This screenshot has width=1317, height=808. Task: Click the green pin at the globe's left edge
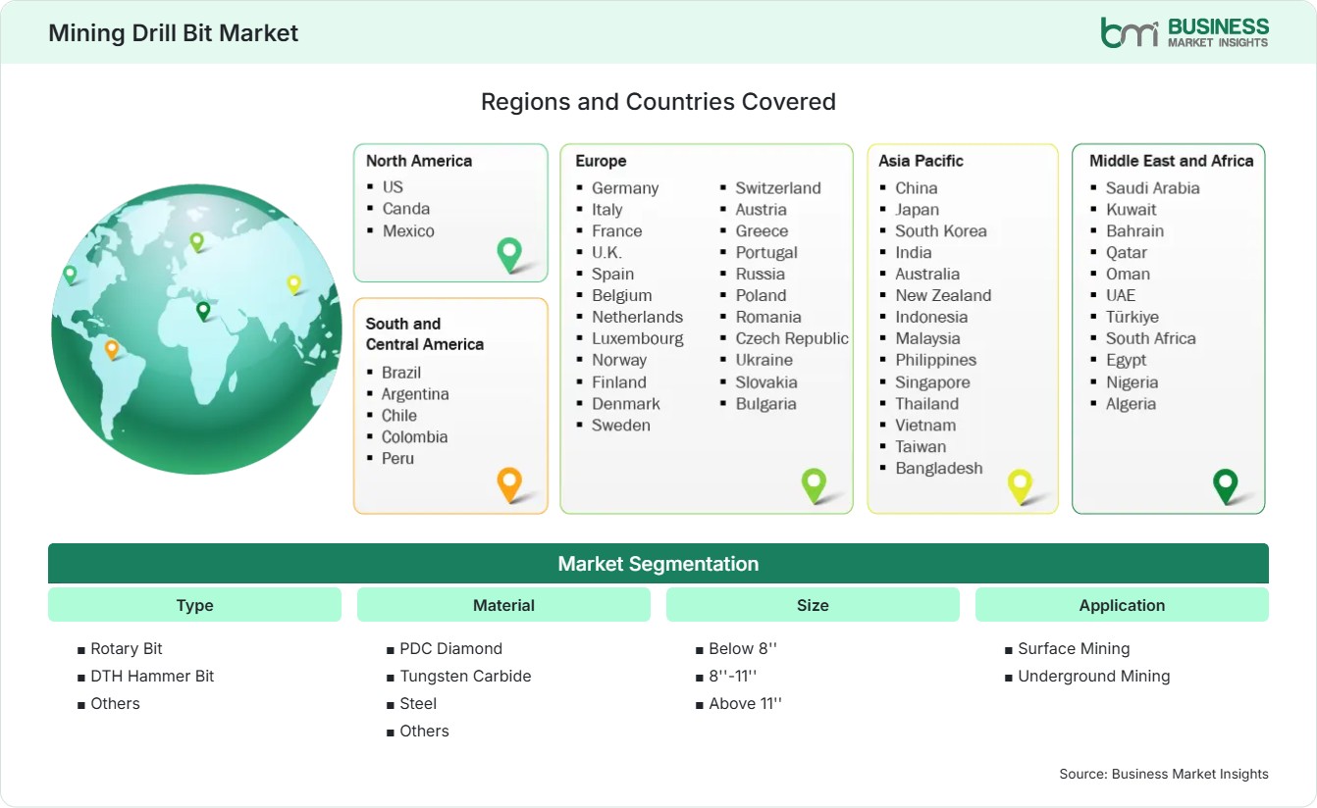click(x=70, y=275)
